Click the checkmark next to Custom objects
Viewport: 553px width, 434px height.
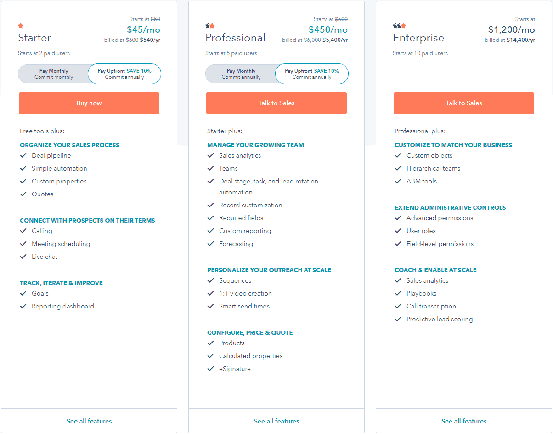pos(398,155)
